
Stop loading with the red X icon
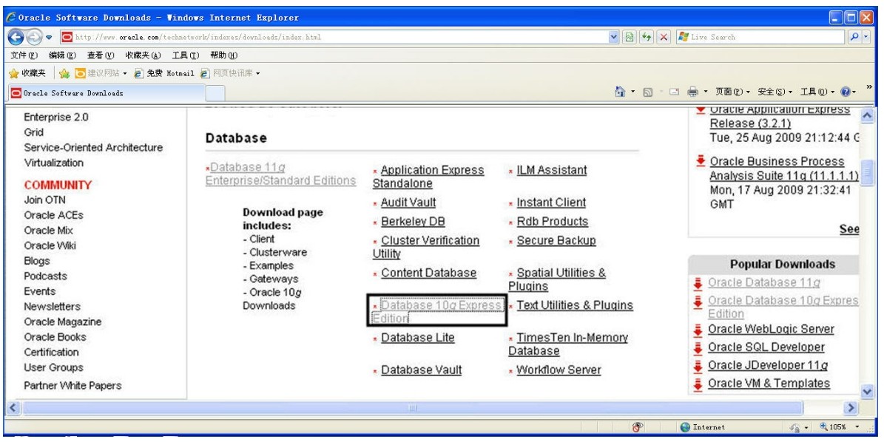664,37
